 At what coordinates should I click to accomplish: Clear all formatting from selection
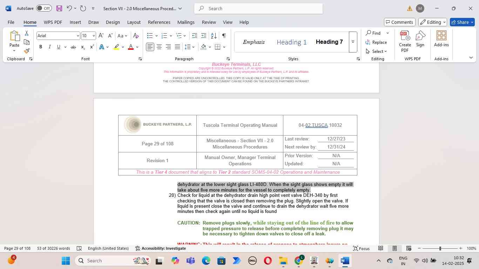[136, 36]
